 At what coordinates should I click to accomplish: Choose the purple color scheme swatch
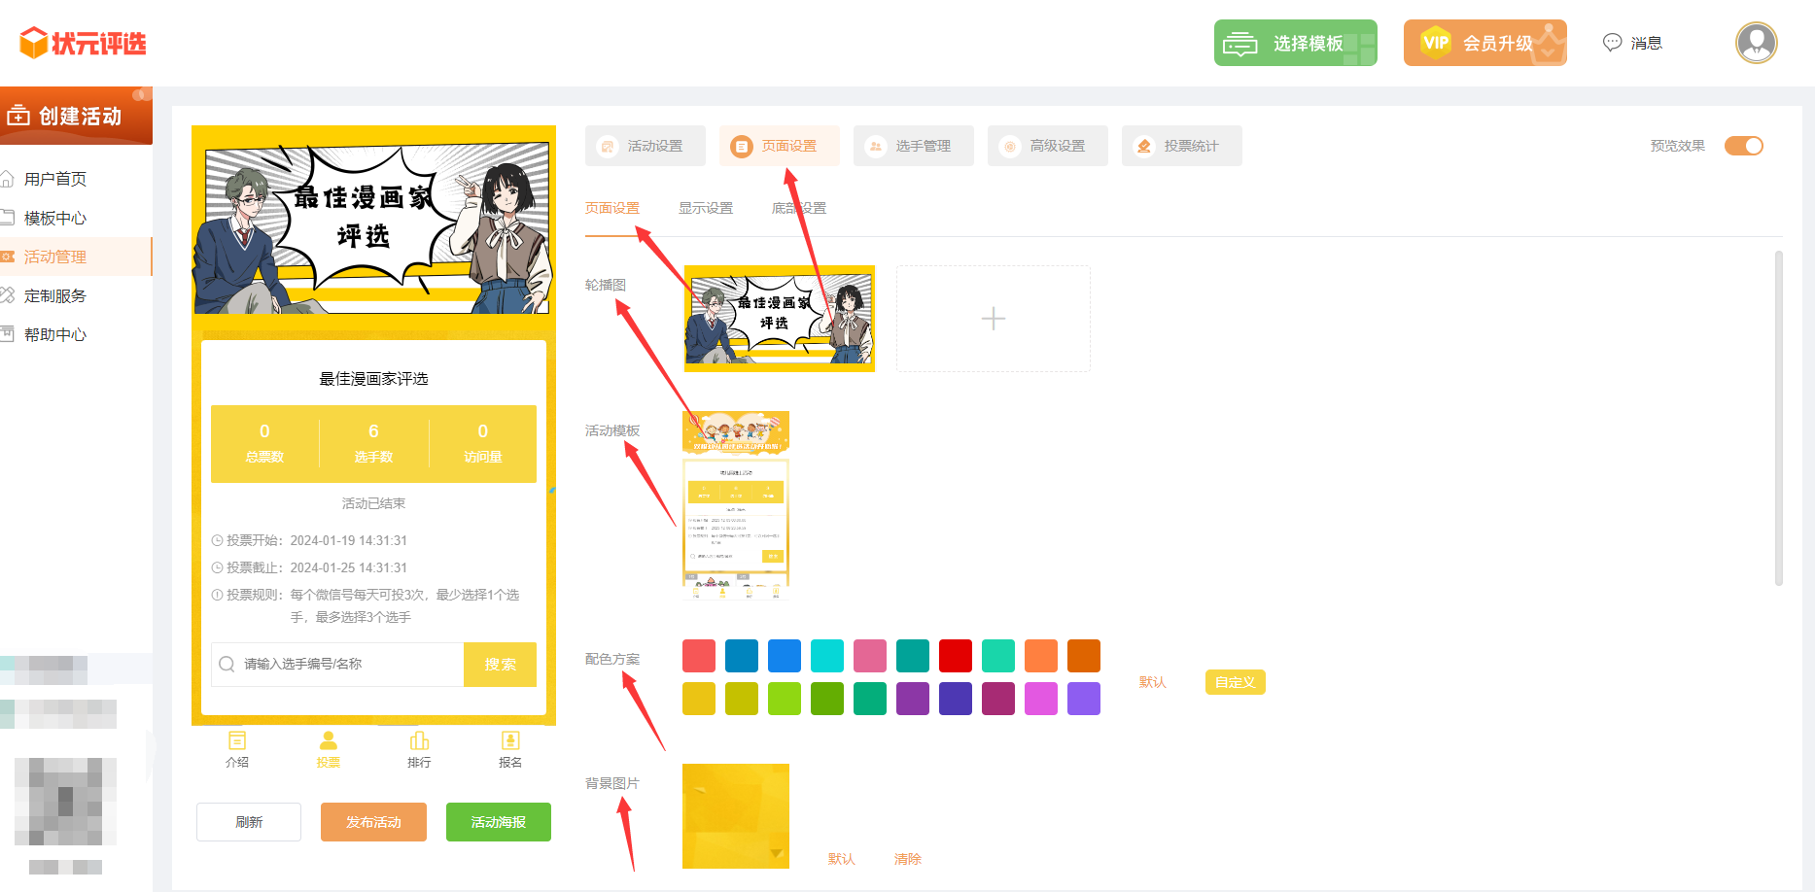tap(912, 699)
